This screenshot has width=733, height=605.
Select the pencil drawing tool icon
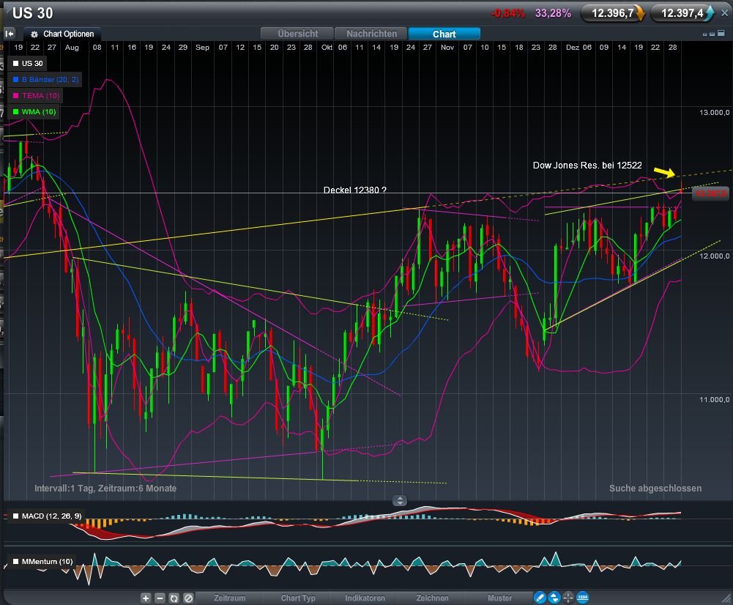(x=540, y=598)
